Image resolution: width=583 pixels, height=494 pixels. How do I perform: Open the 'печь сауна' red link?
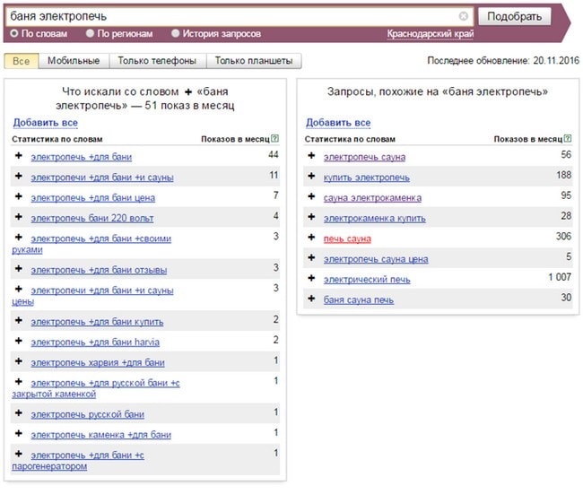[347, 238]
